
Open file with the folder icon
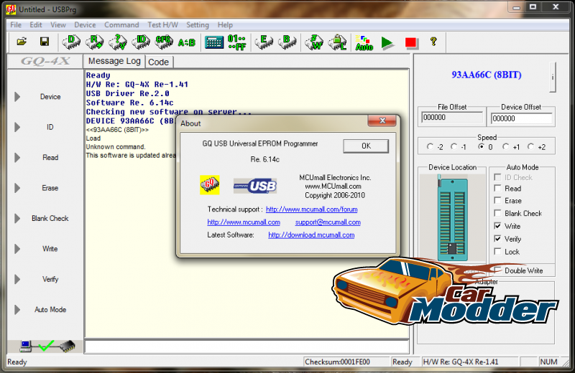click(22, 42)
